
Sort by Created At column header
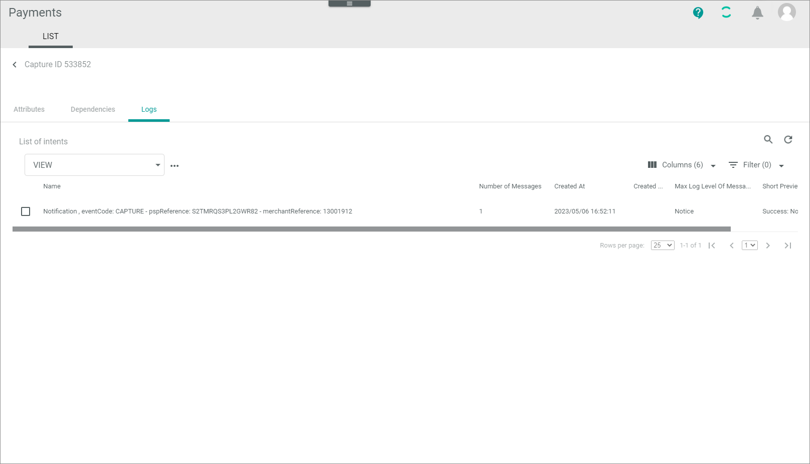coord(569,186)
